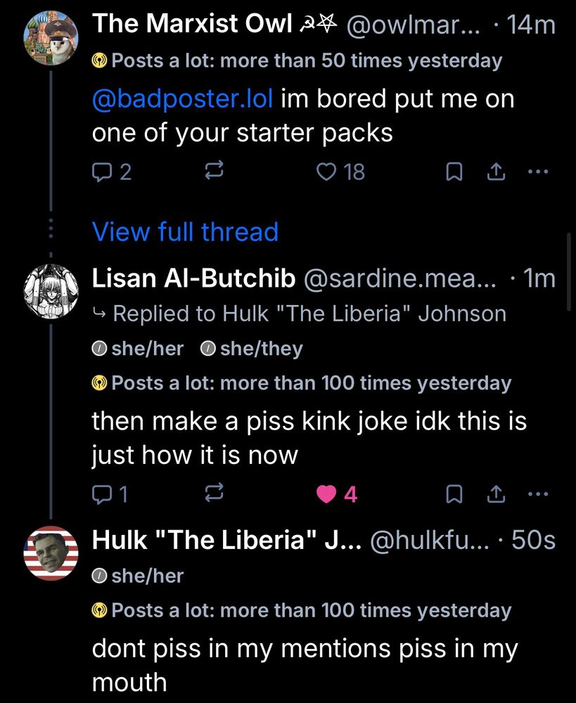576x703 pixels.
Task: Share Lisan Al-Butchib's reply
Action: [x=496, y=494]
